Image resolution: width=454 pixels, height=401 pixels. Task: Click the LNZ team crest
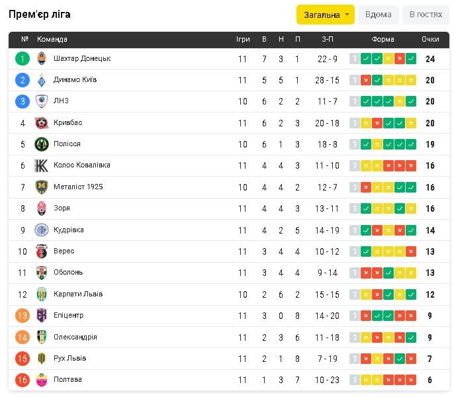42,101
